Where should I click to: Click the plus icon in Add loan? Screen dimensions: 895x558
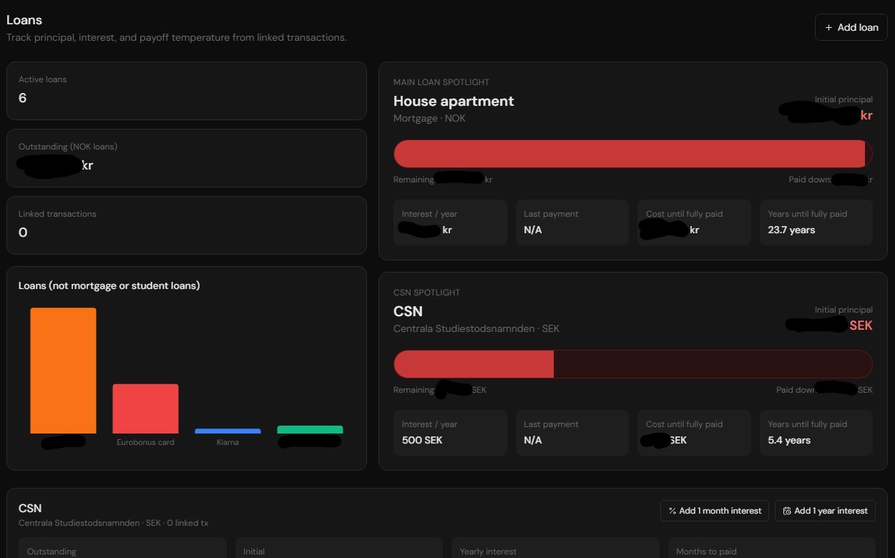[x=828, y=27]
